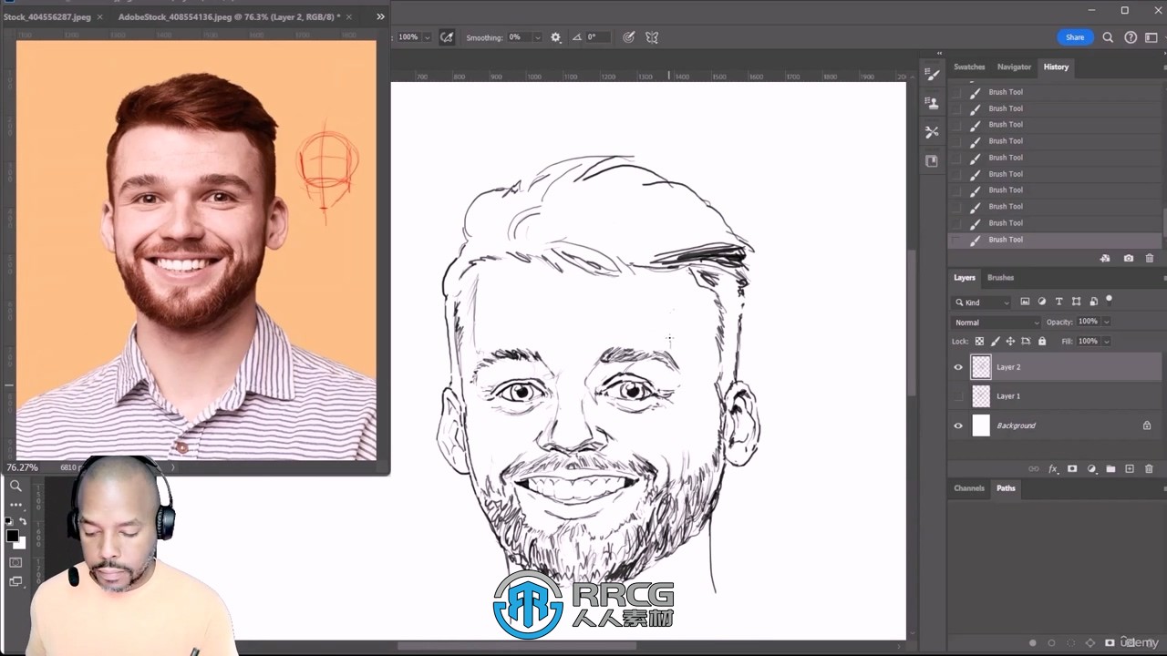Click the Share button
Image resolution: width=1167 pixels, height=656 pixels.
[x=1075, y=37]
